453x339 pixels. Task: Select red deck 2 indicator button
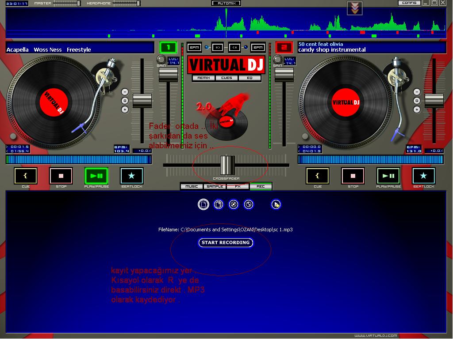click(x=284, y=47)
